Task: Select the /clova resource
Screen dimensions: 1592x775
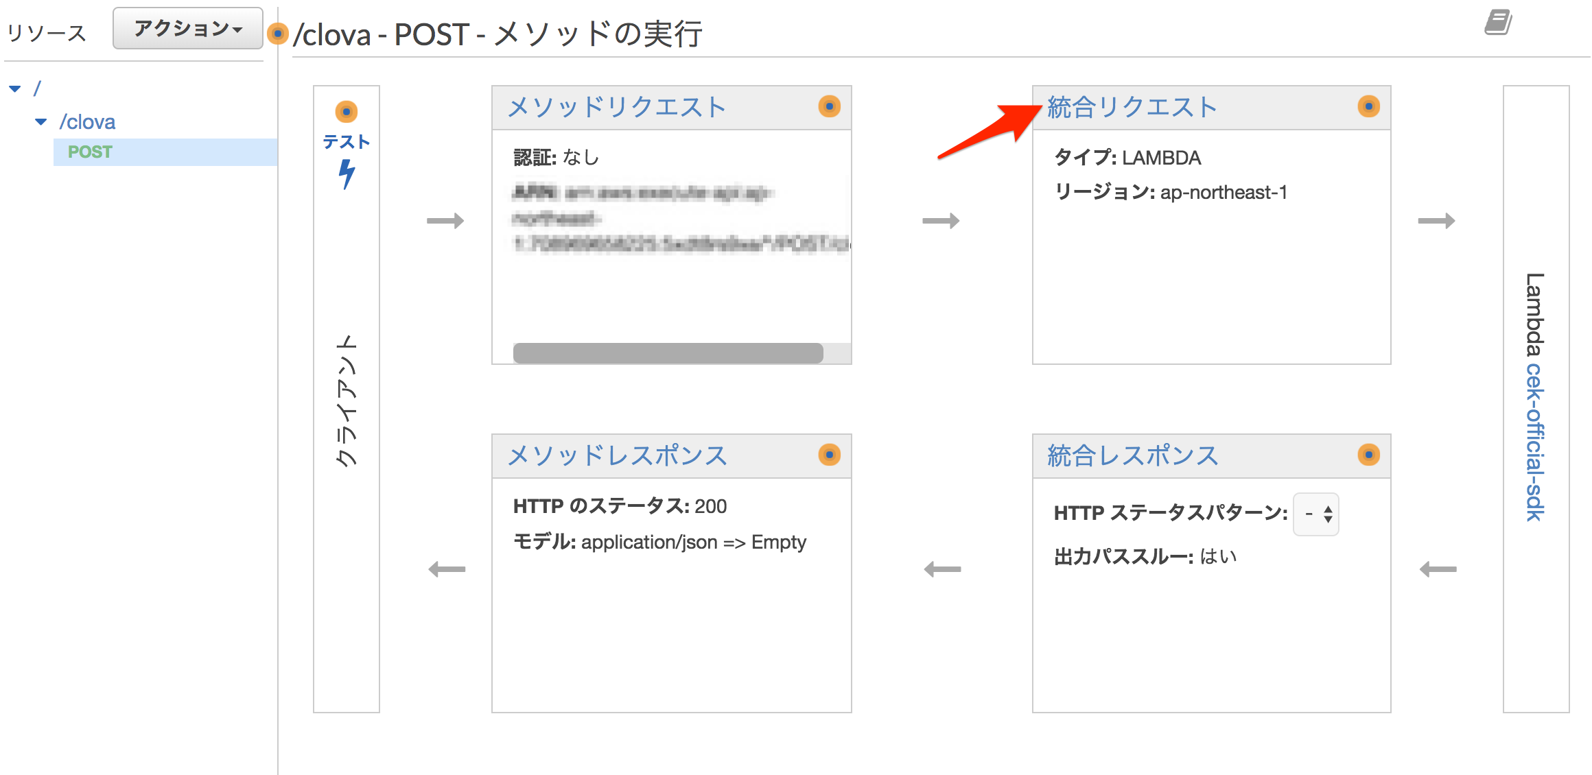Action: pos(87,122)
